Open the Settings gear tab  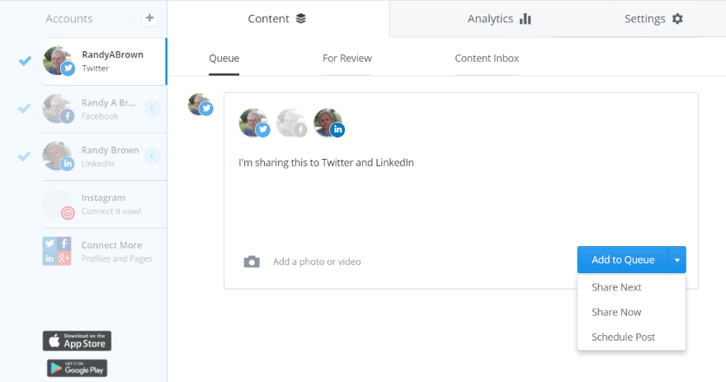(653, 19)
